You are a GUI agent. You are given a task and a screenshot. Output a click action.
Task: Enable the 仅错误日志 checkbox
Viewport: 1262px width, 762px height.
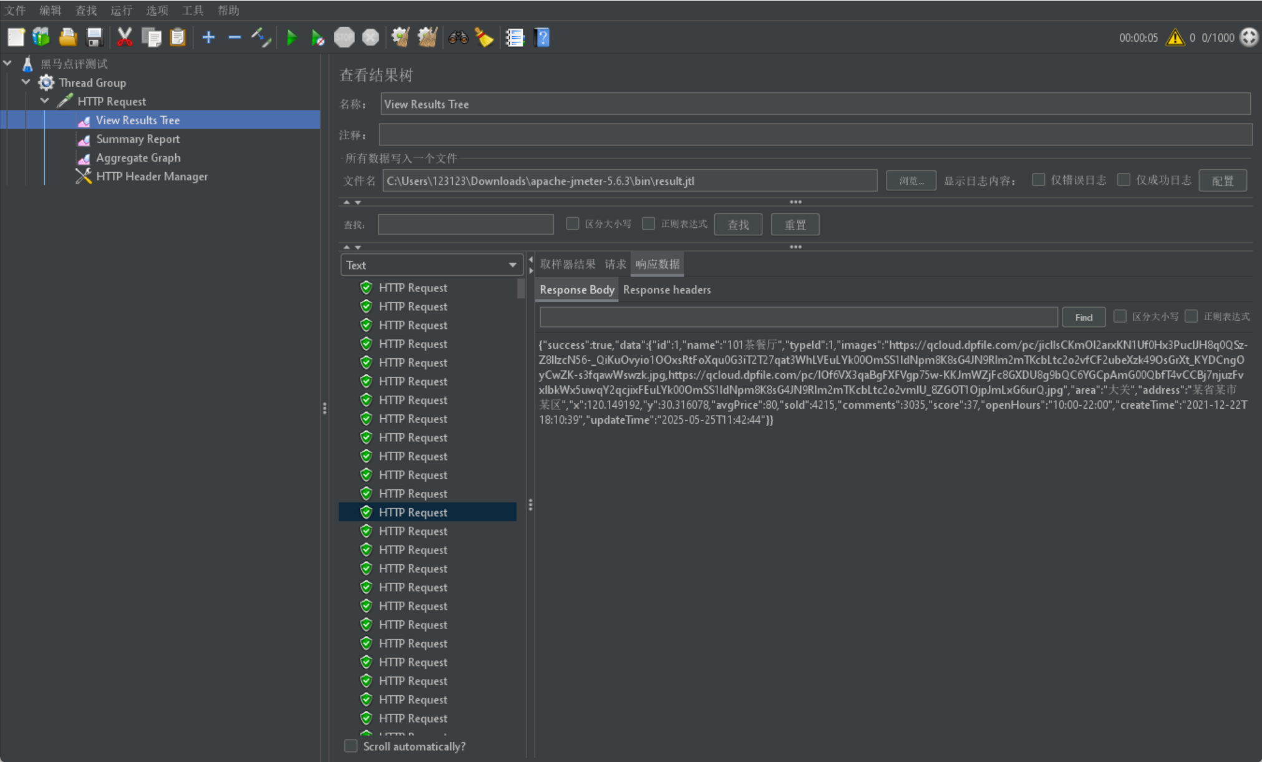pos(1038,180)
